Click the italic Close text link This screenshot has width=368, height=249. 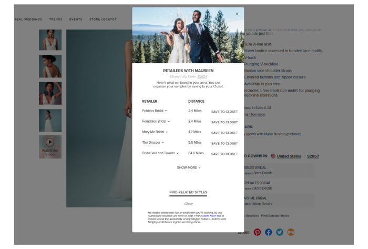(x=188, y=204)
